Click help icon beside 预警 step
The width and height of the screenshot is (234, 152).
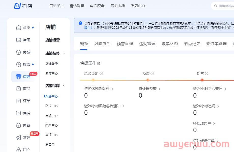[152, 73]
